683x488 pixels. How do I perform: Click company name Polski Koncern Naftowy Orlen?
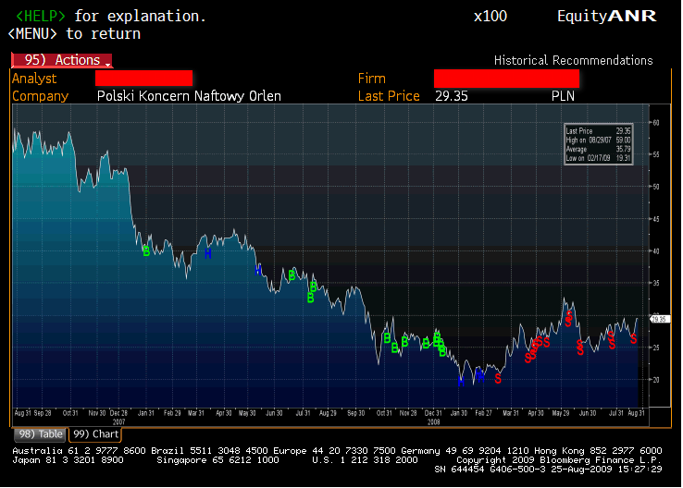(x=189, y=96)
